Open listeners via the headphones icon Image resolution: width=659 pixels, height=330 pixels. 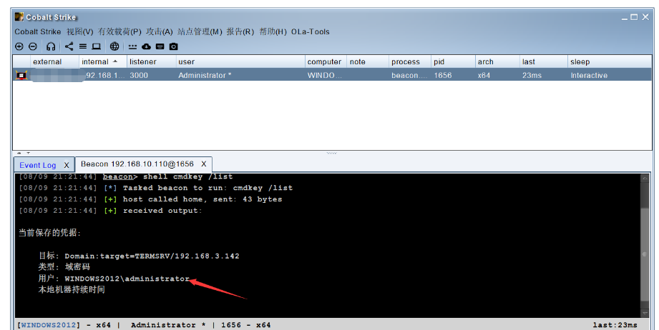coord(51,46)
